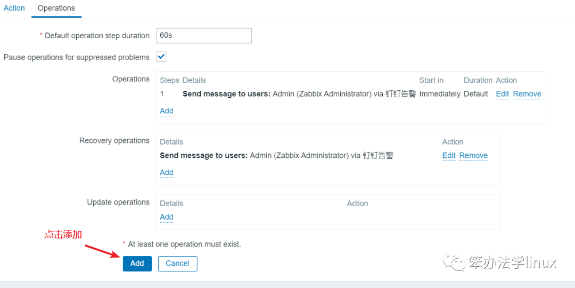This screenshot has height=288, width=575.
Task: Add a new recovery operation
Action: [167, 173]
